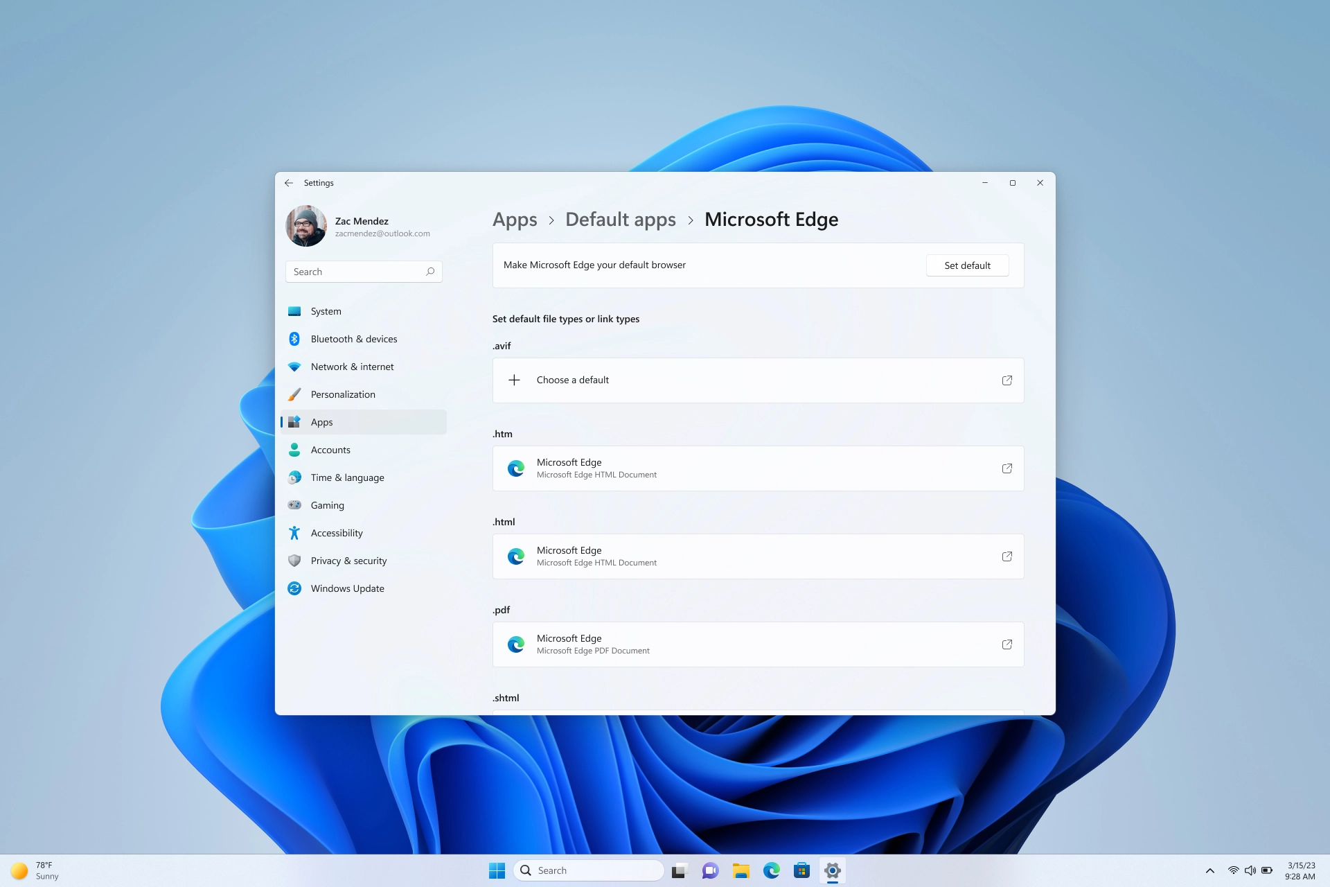The image size is (1330, 887).
Task: Click Time & language toggle option
Action: (347, 477)
